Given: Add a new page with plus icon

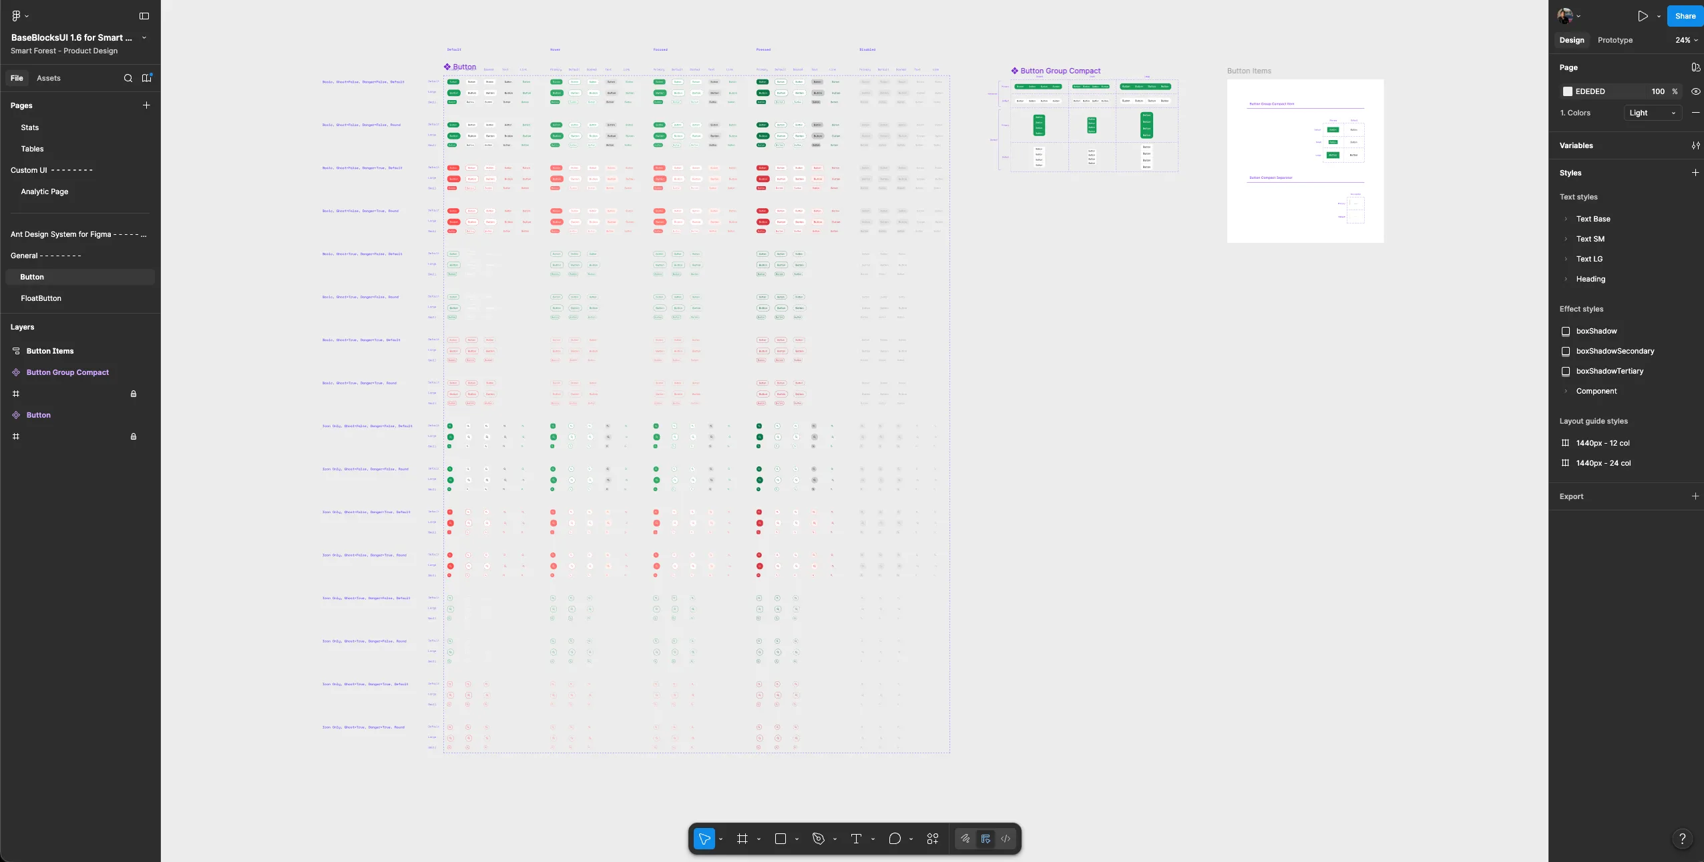Looking at the screenshot, I should pos(146,105).
